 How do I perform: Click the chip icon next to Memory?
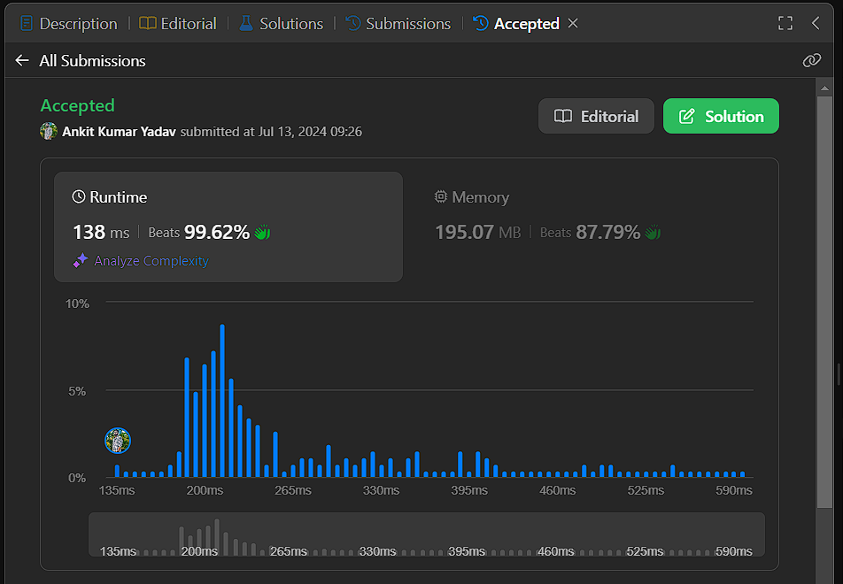click(x=441, y=197)
